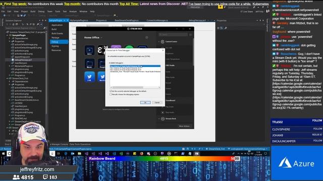Open the View menu

[x=16, y=12]
